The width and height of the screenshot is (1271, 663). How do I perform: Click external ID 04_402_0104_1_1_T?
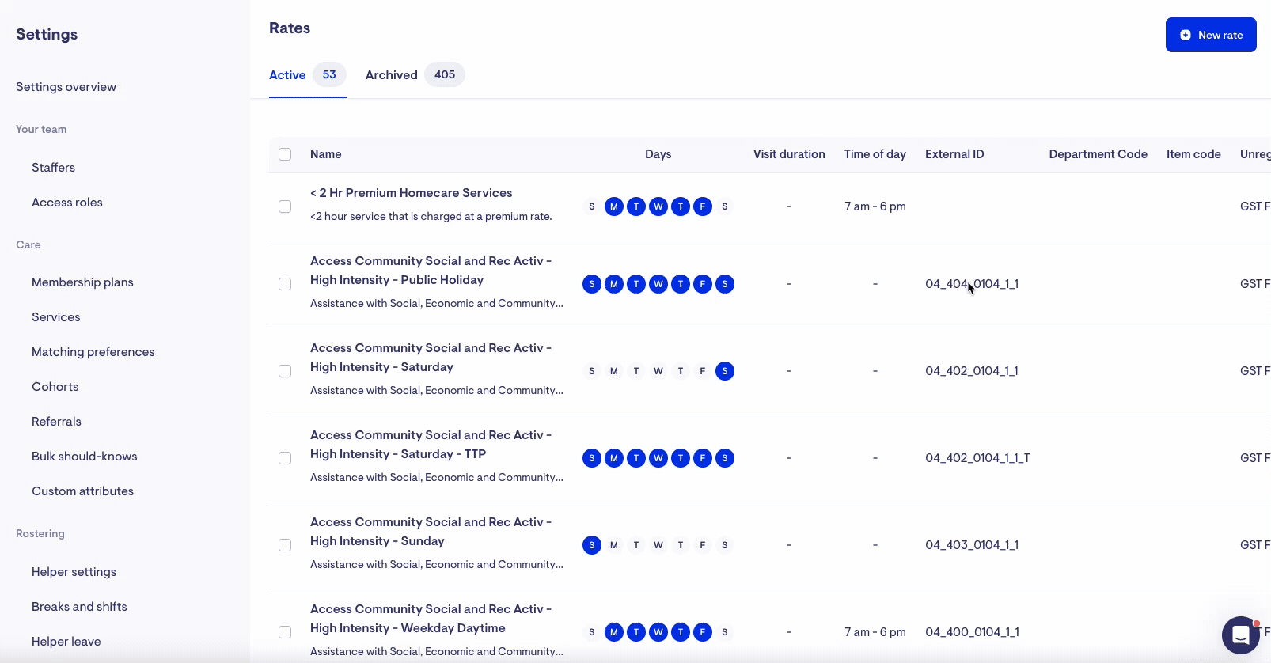(977, 458)
